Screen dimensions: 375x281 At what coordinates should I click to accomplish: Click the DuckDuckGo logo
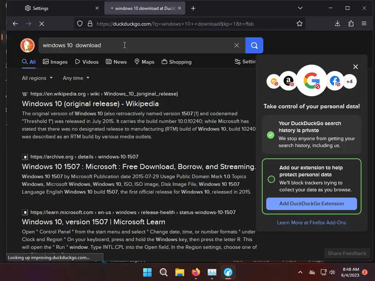tap(27, 45)
